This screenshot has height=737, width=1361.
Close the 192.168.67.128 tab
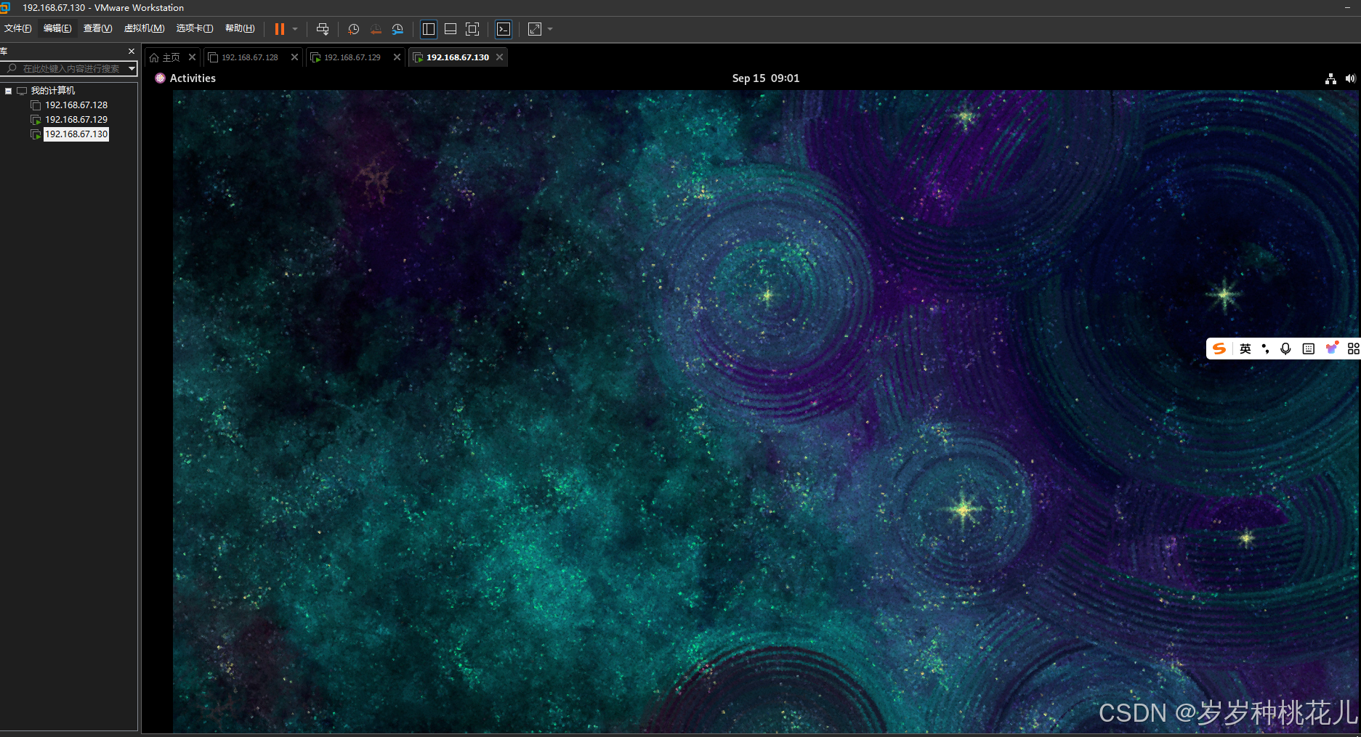294,57
